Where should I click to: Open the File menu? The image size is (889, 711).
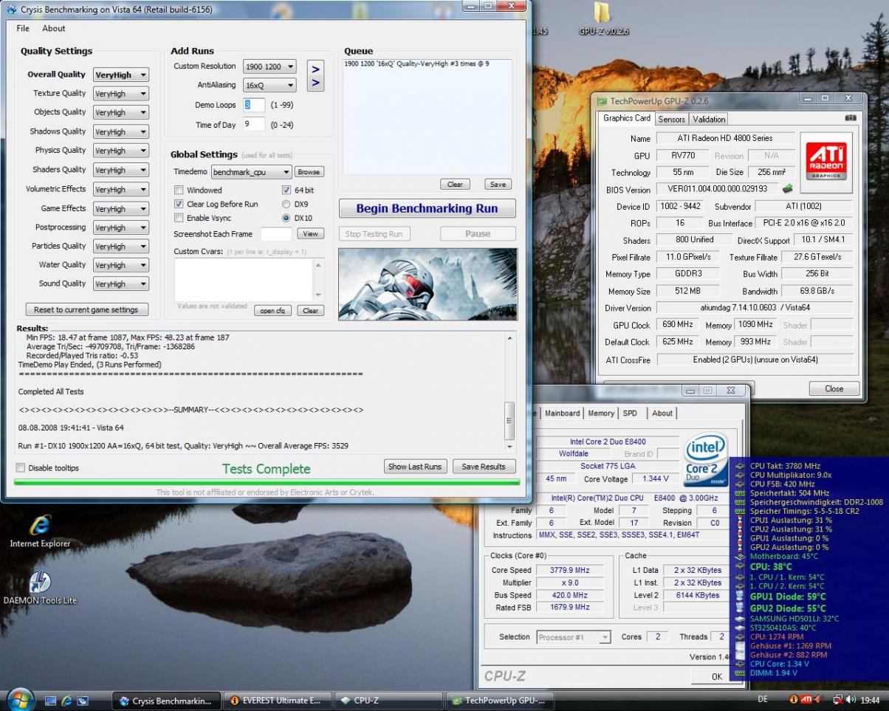point(23,28)
